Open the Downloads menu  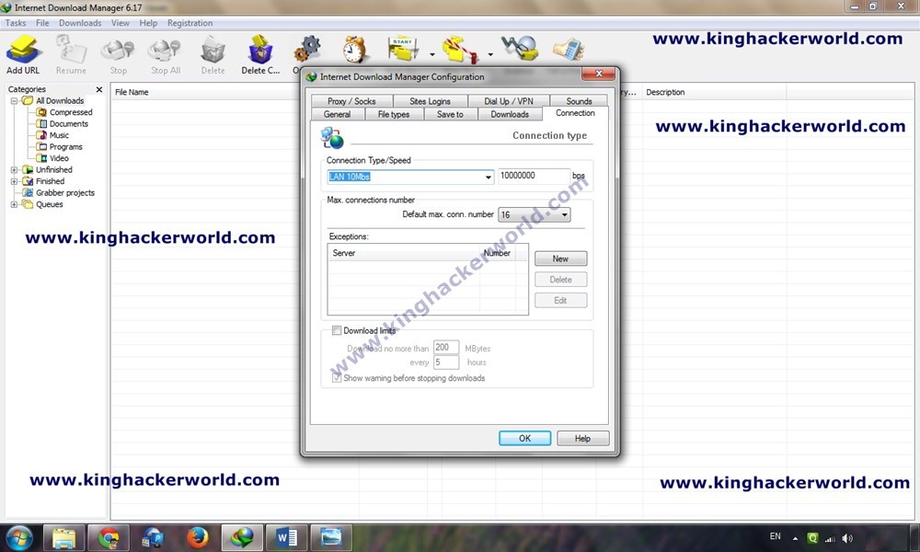click(80, 23)
